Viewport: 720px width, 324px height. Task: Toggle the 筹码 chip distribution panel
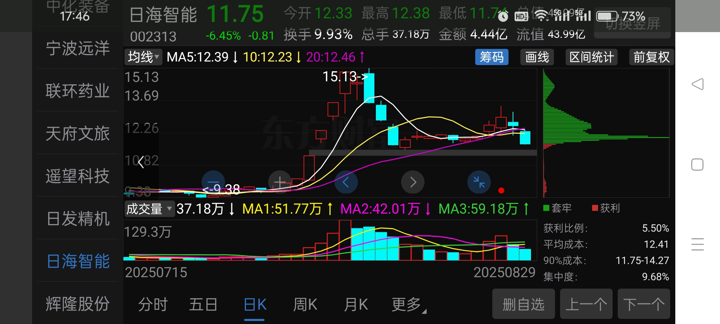(492, 57)
